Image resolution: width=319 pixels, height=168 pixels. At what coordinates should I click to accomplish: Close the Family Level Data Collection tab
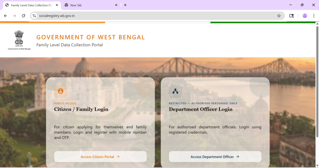pos(57,5)
